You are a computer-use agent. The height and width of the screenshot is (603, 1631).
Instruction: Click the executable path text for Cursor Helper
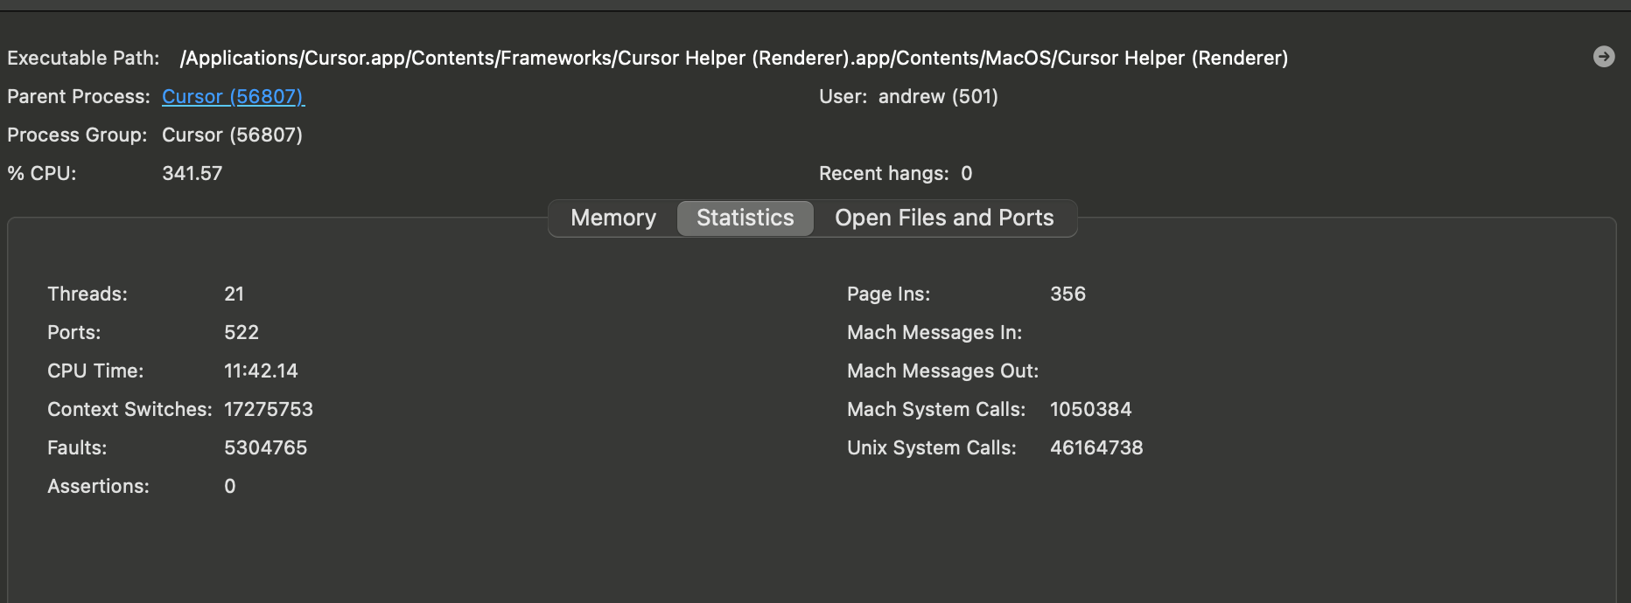733,58
